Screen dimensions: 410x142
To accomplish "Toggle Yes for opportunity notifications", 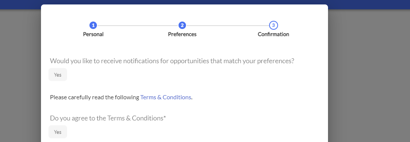I will 58,74.
